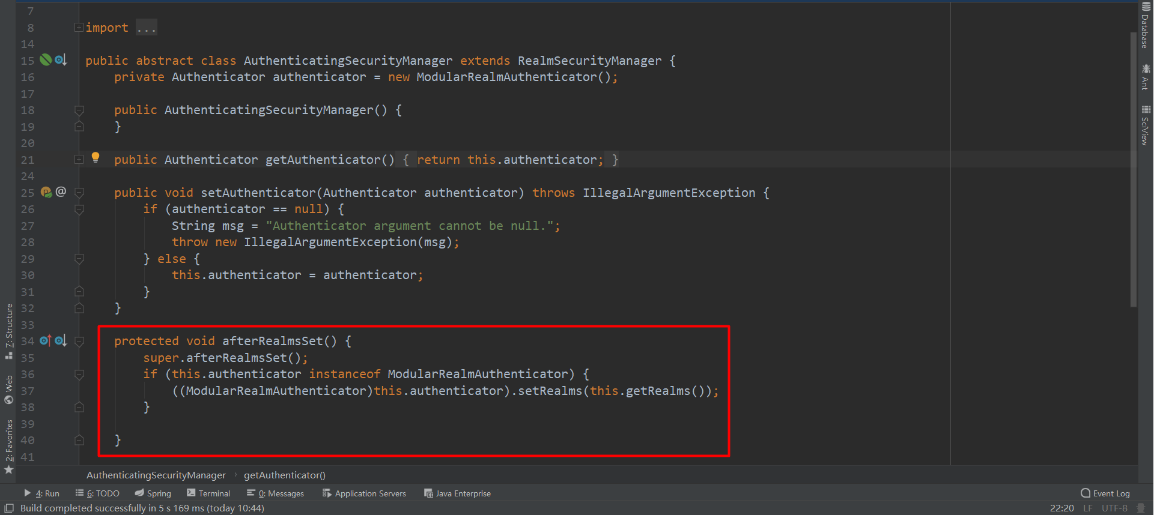This screenshot has width=1154, height=515.
Task: Click the RealmSecurityManager class name on line 15
Action: (x=589, y=61)
